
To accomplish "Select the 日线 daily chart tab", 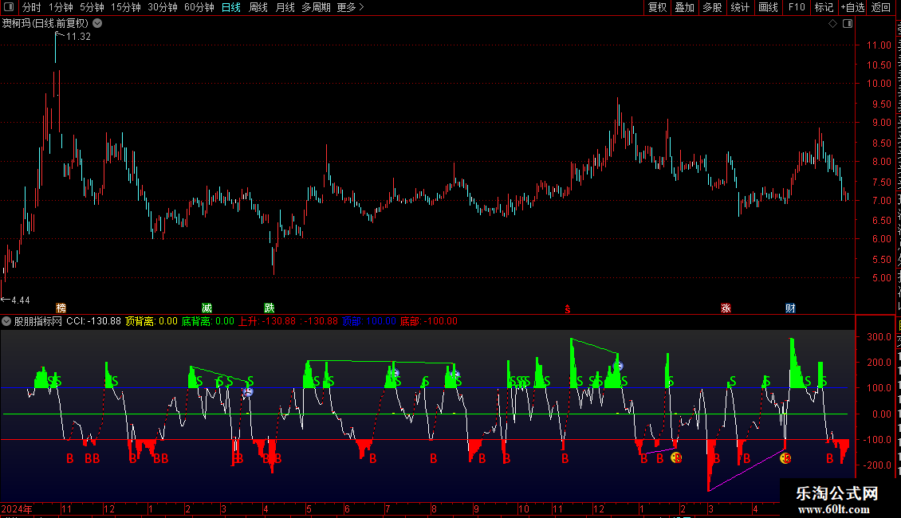I will 231,7.
